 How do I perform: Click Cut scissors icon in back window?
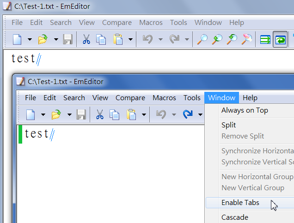[86, 39]
